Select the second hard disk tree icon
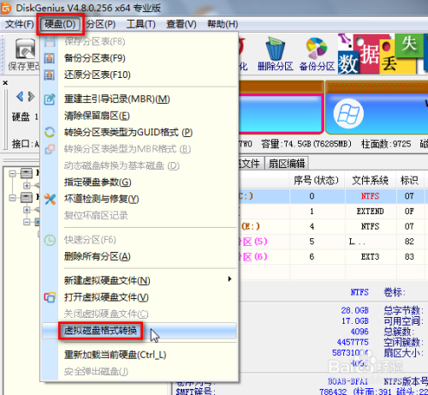Screen dimensions: 428x395 [27, 198]
